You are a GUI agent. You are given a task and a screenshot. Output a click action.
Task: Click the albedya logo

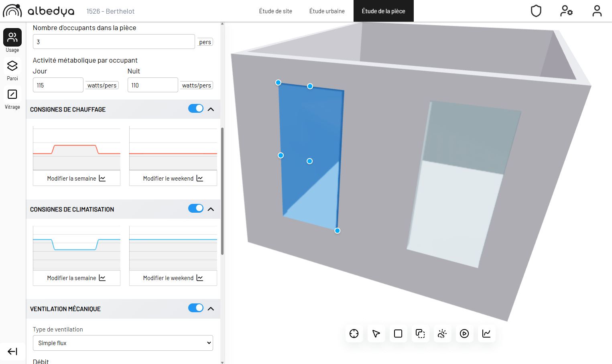point(39,11)
